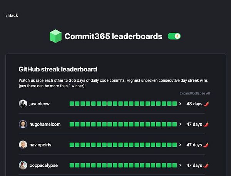Expand poppacalypse's streak row chevron

point(180,165)
